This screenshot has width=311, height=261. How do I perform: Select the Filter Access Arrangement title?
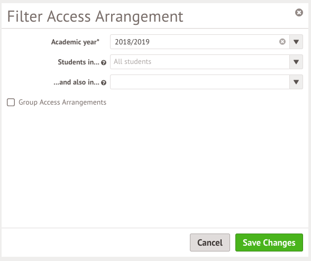[95, 17]
